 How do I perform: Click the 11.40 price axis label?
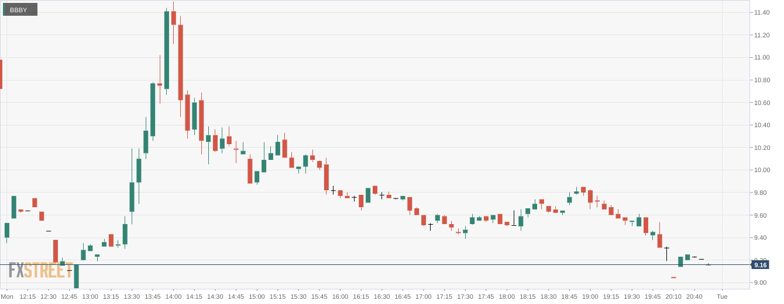point(761,12)
